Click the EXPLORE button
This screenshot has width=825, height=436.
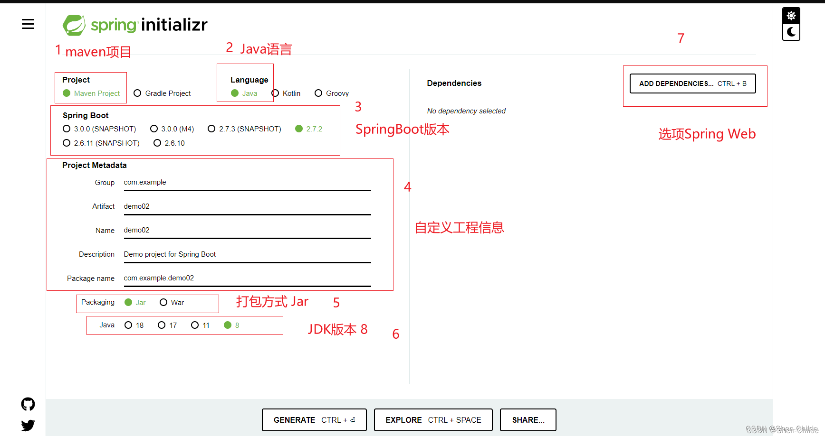pos(433,419)
